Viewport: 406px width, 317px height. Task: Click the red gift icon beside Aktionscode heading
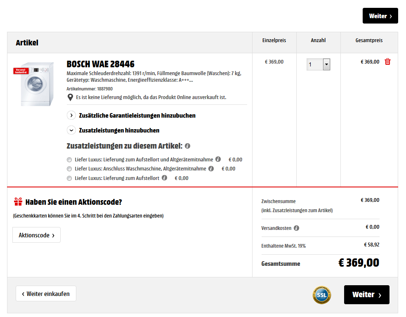(18, 202)
